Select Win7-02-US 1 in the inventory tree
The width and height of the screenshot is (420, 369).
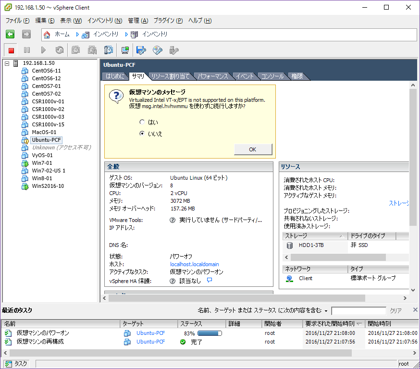[49, 171]
